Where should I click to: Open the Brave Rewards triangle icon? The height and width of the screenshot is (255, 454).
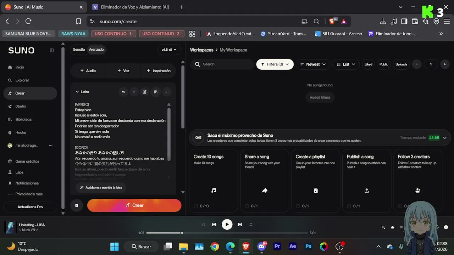tap(344, 21)
